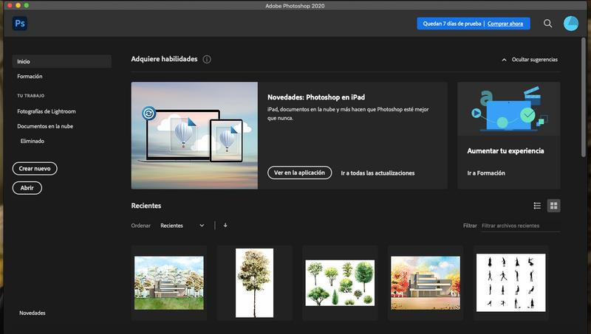Switch to grid view icon
This screenshot has height=334, width=591.
[x=553, y=206]
